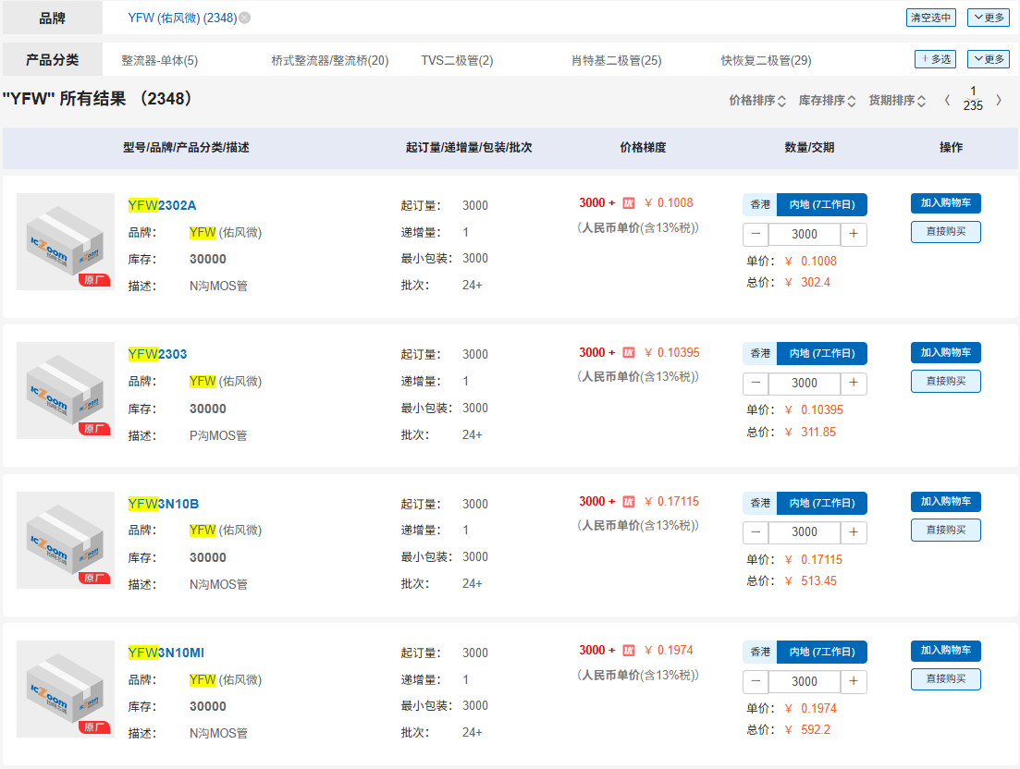
Task: Remove the YFW (佑风微) brand filter
Action: [244, 18]
